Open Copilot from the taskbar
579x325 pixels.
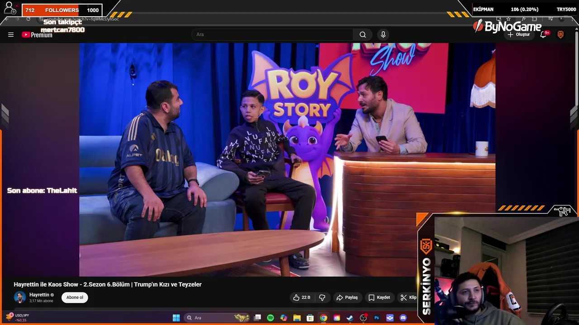284,318
